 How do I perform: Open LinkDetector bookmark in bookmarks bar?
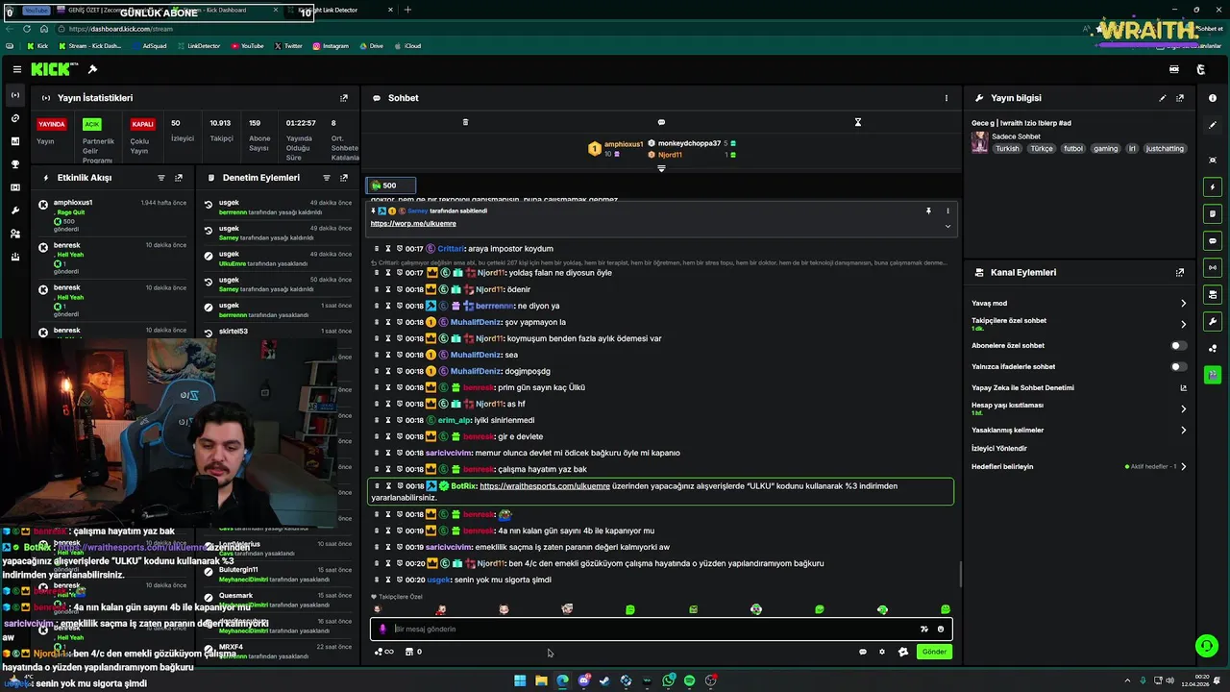[198, 46]
